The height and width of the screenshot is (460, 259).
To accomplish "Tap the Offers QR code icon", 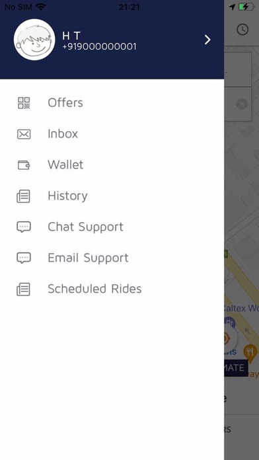I will (x=24, y=103).
